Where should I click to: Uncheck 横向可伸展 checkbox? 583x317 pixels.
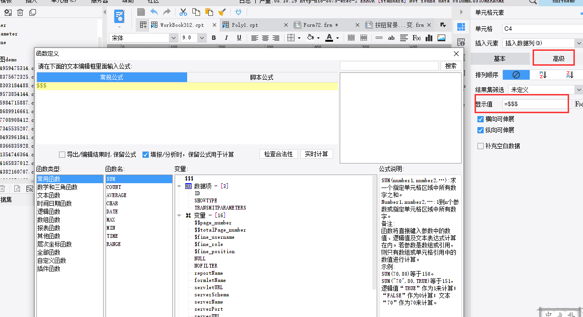[480, 119]
